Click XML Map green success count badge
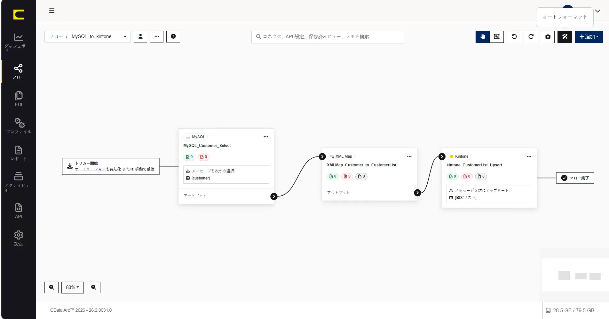 coord(333,176)
